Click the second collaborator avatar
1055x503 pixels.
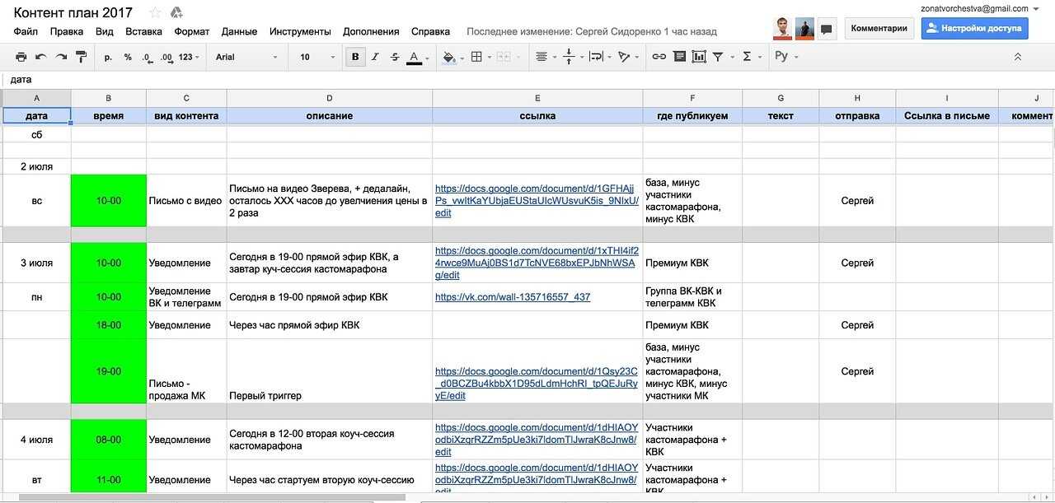tap(805, 28)
